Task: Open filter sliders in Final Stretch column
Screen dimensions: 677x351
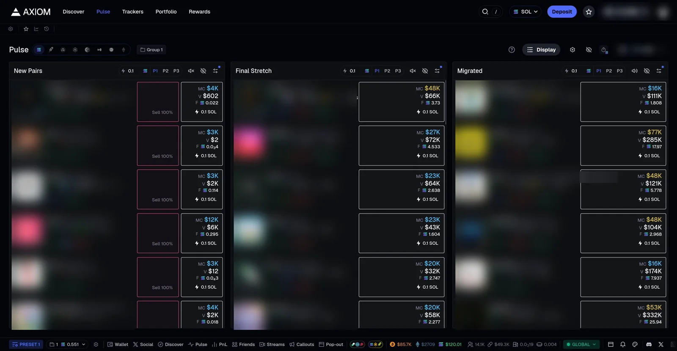Action: point(437,71)
